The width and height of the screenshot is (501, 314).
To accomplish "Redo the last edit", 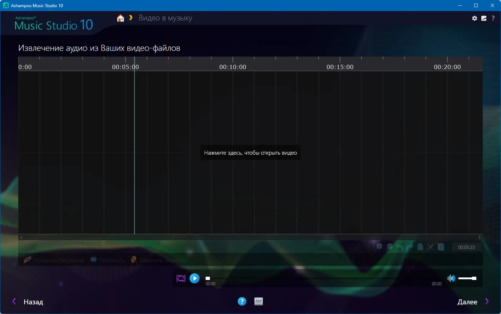I will [x=410, y=247].
